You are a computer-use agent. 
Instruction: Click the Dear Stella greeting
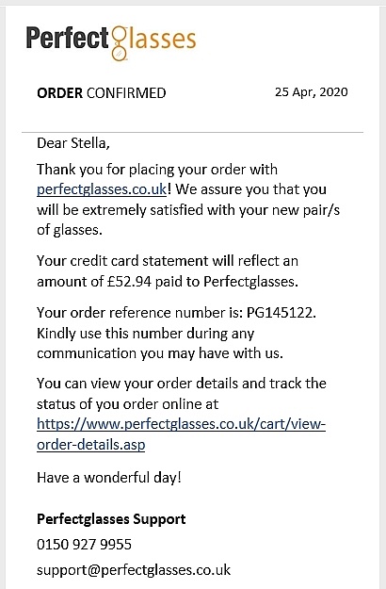coord(73,143)
